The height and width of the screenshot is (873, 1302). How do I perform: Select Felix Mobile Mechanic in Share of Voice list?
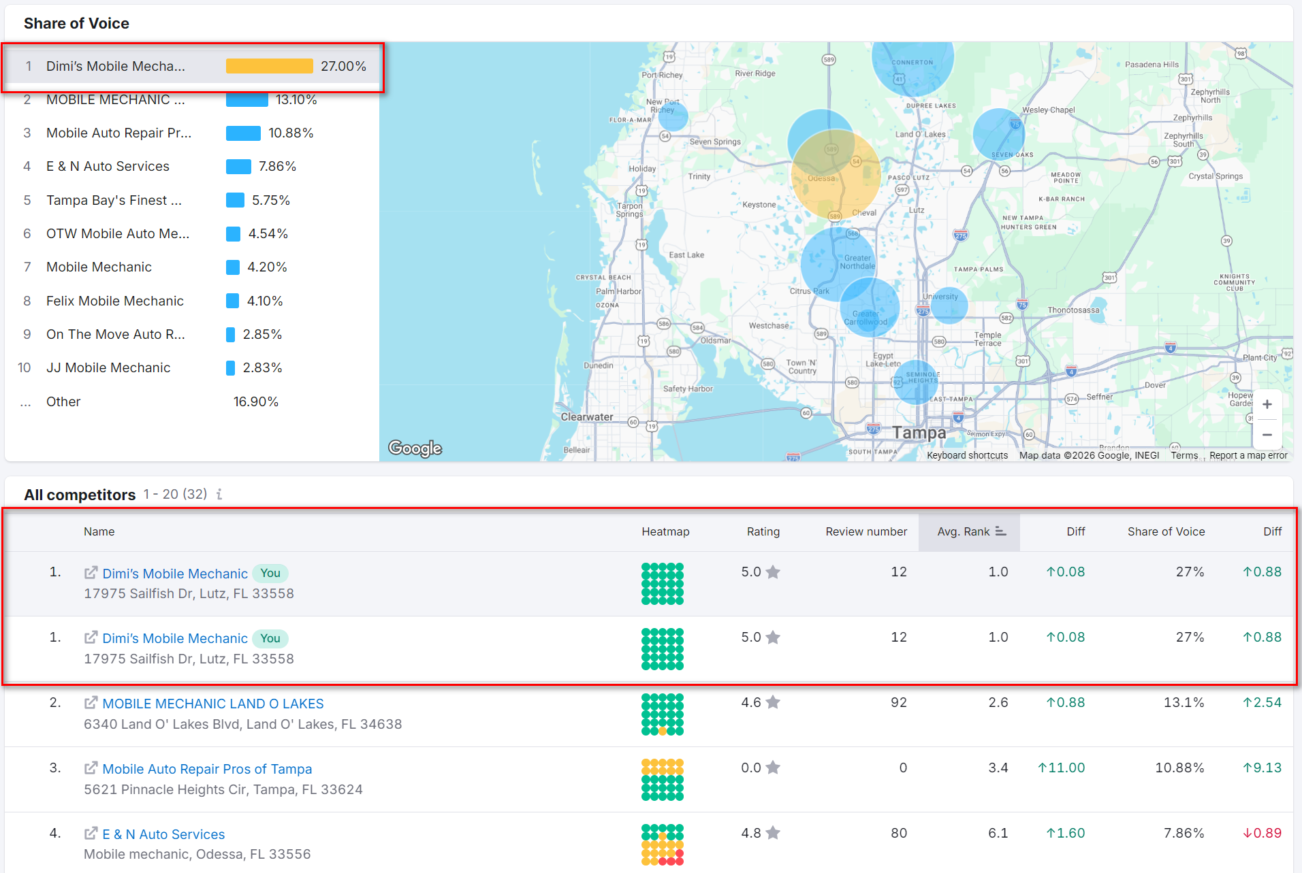point(115,301)
